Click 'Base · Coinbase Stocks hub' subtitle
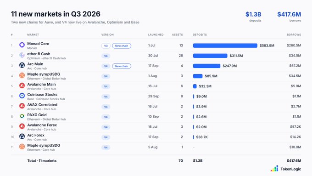Viewport: 312px width, 176px height. pyautogui.click(x=46, y=99)
